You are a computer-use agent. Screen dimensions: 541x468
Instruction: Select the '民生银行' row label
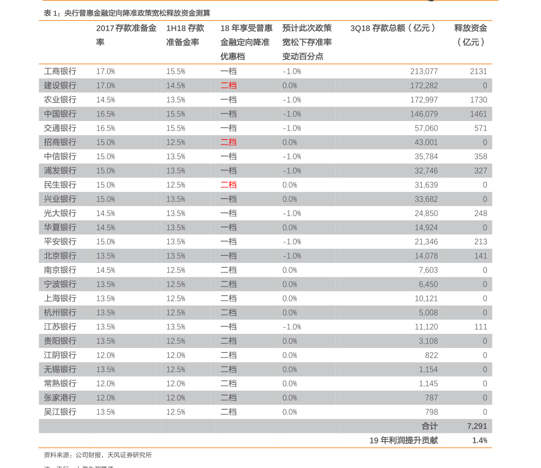click(x=60, y=185)
